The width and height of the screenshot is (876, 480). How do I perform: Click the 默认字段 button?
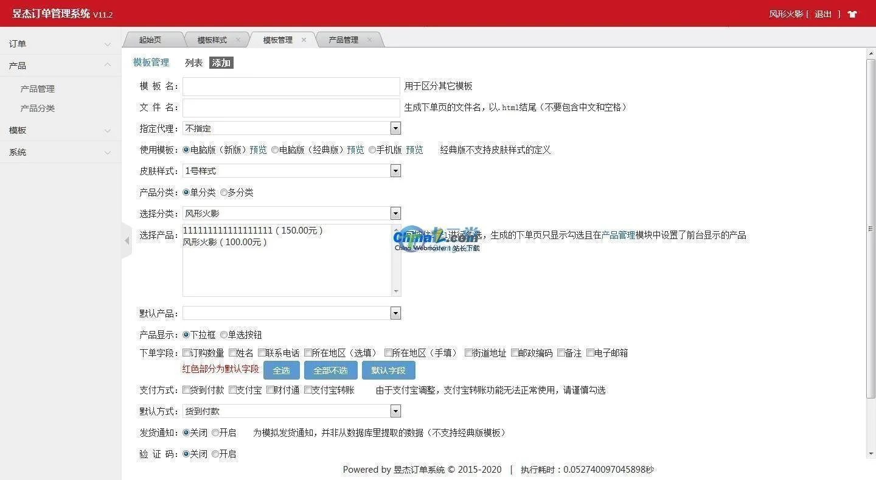point(388,370)
